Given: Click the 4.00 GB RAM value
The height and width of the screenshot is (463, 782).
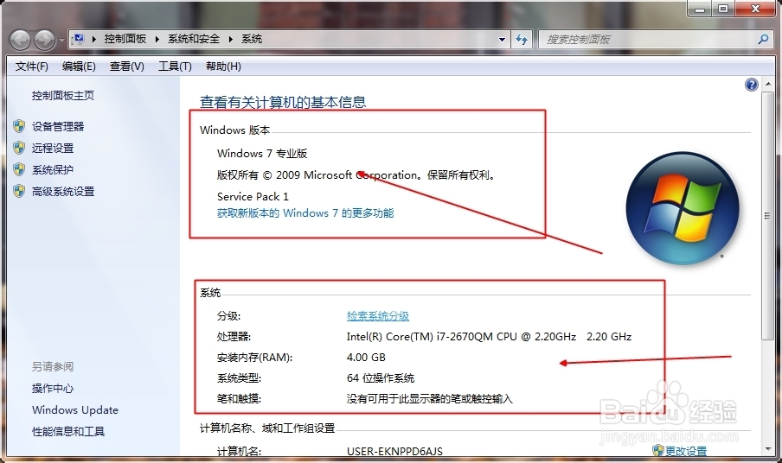Looking at the screenshot, I should click(x=366, y=357).
